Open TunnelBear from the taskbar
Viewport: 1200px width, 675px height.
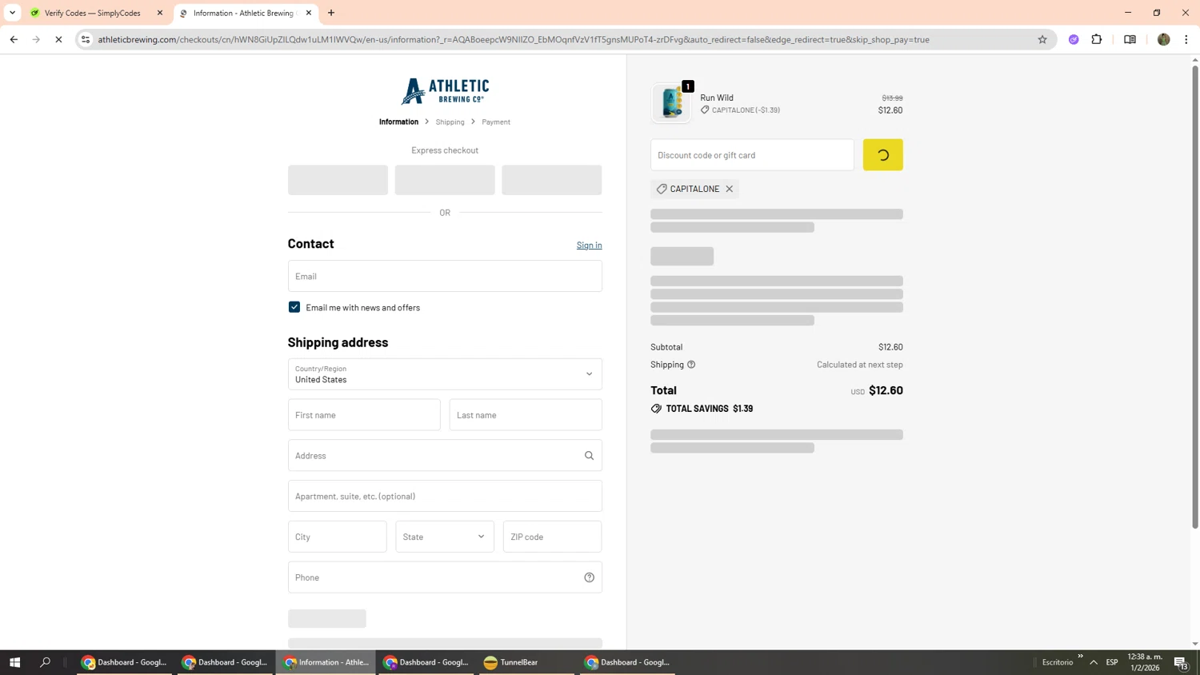(x=526, y=662)
